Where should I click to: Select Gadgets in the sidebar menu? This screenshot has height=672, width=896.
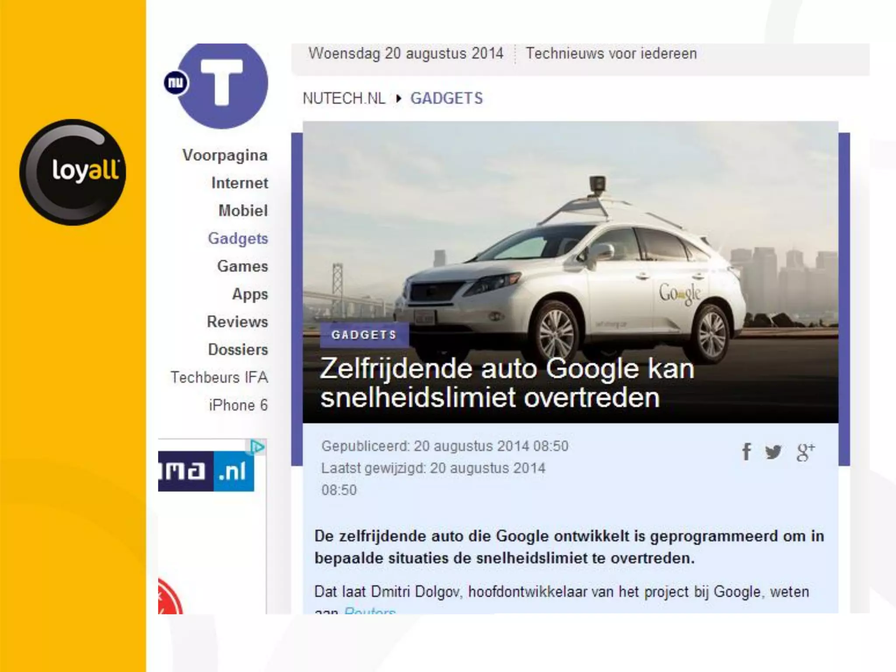click(238, 238)
